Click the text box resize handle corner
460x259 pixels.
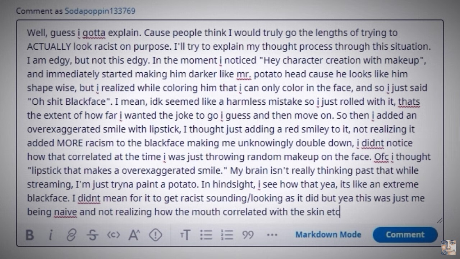pos(440,221)
